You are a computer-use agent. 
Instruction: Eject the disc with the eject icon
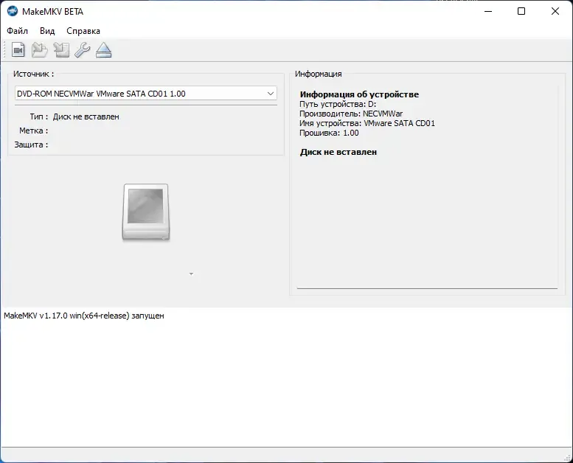pos(104,49)
